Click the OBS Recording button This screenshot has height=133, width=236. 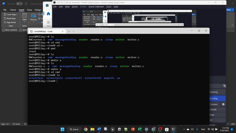click(x=218, y=98)
